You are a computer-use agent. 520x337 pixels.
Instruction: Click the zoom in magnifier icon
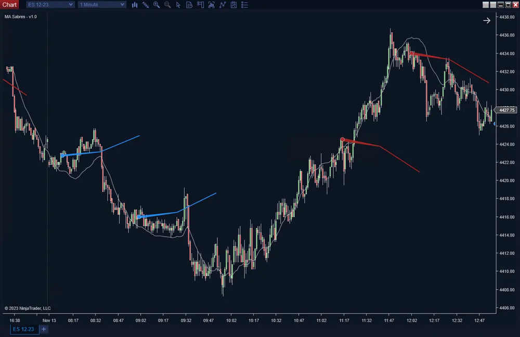(x=157, y=5)
